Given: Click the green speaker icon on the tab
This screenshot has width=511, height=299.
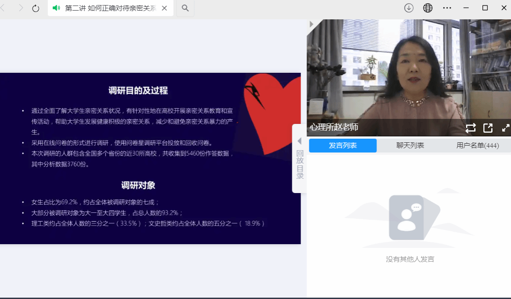Looking at the screenshot, I should coord(57,8).
